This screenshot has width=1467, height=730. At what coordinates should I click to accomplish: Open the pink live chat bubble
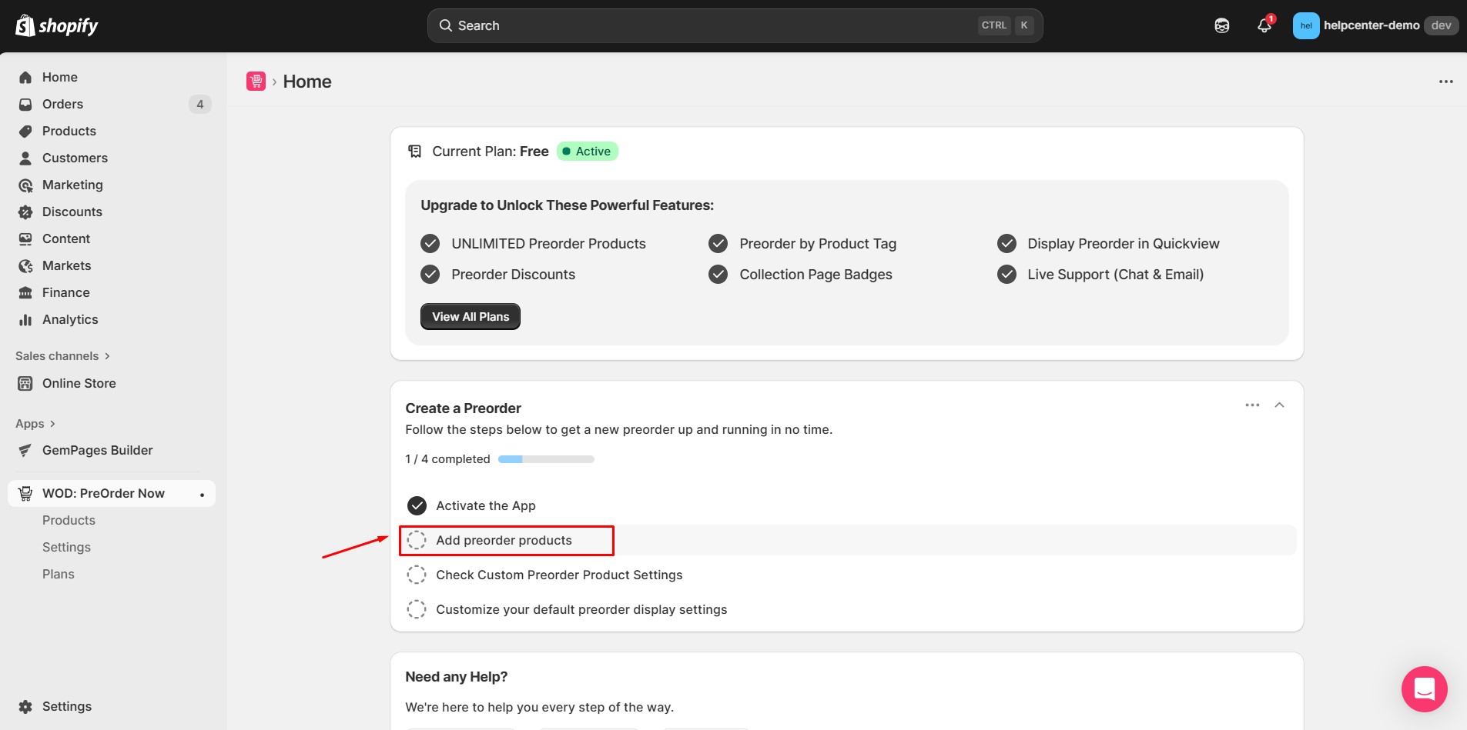pos(1424,688)
